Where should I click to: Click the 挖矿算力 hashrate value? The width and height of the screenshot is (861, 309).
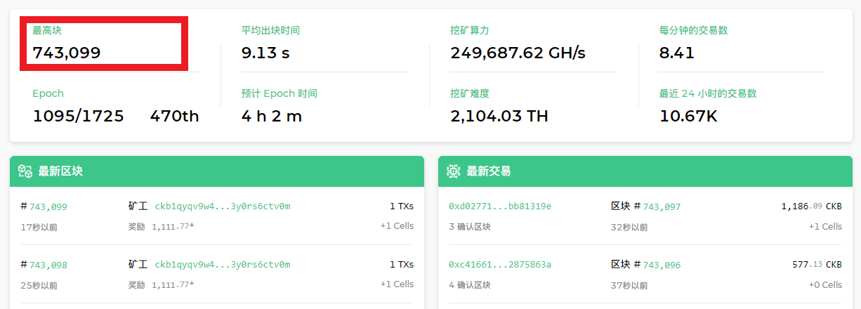(x=518, y=53)
